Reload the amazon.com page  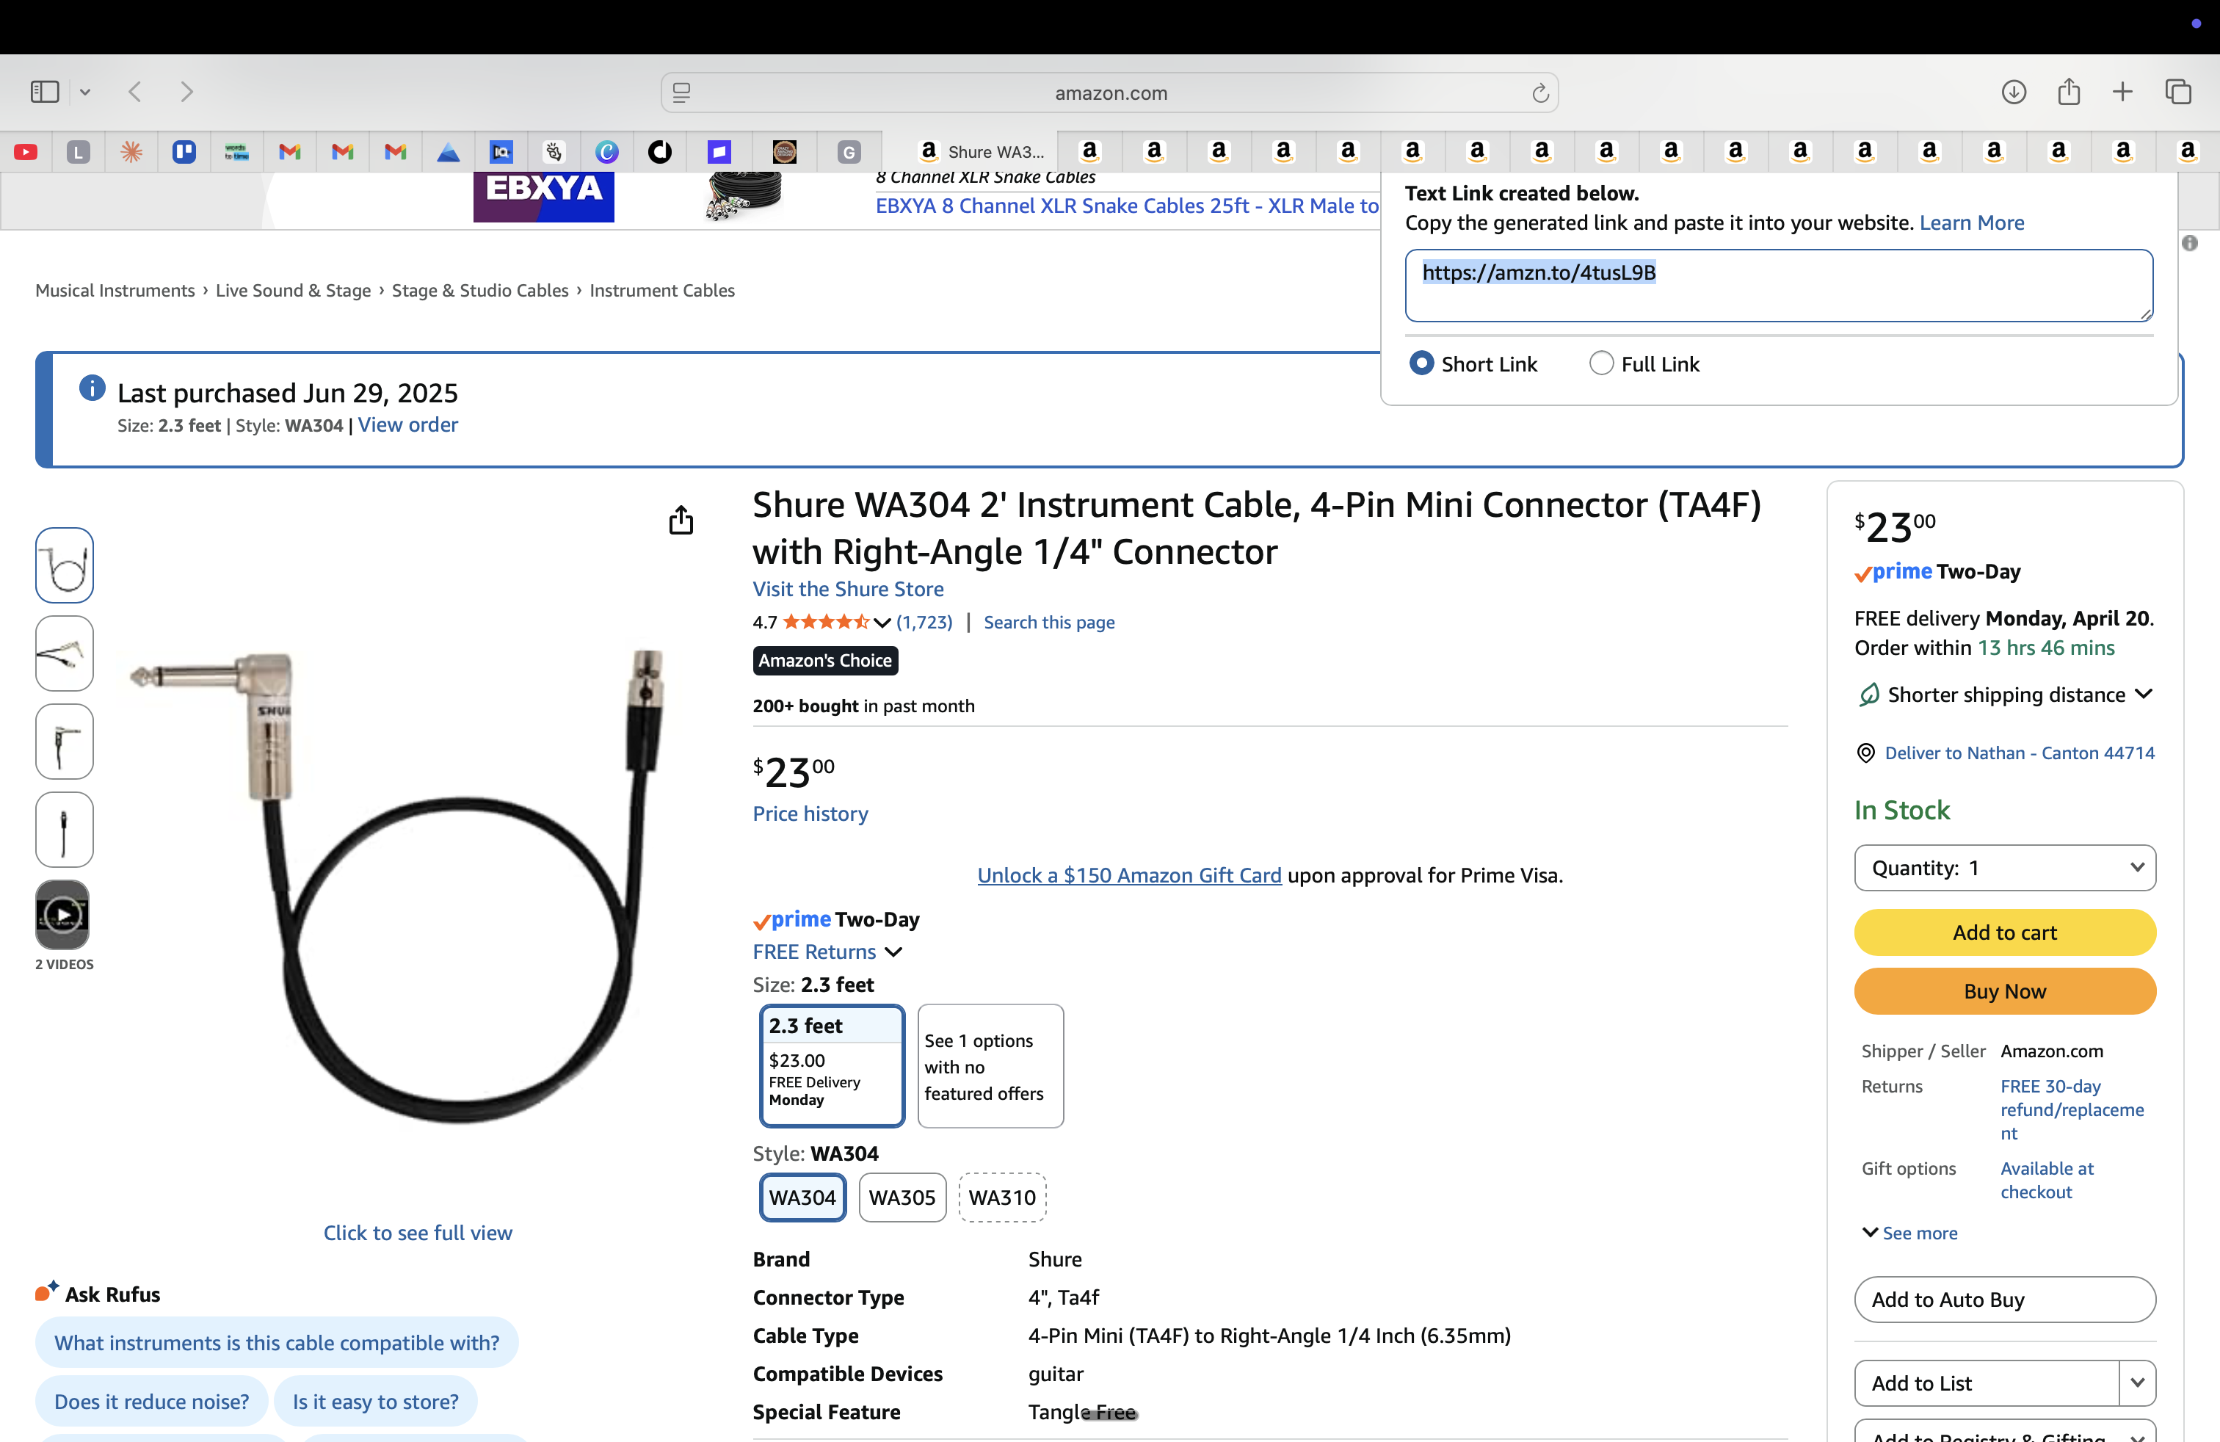point(1540,93)
